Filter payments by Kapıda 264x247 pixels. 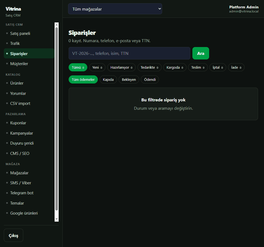(108, 80)
